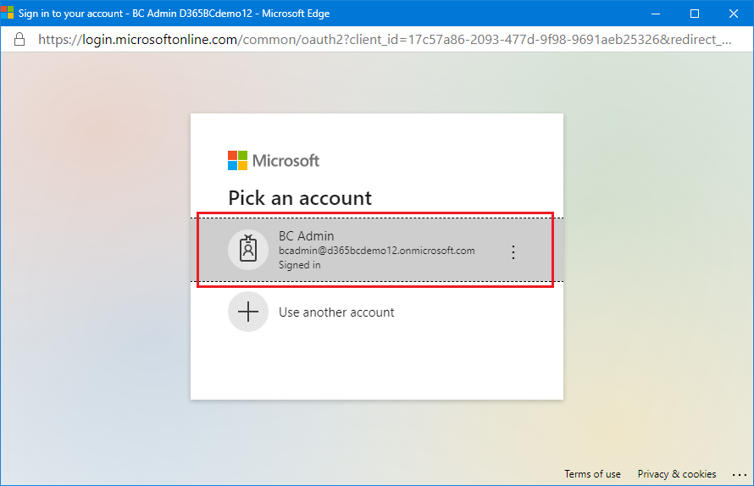This screenshot has width=754, height=486.
Task: Click the login.microsoftonline.com URL field
Action: (x=385, y=40)
